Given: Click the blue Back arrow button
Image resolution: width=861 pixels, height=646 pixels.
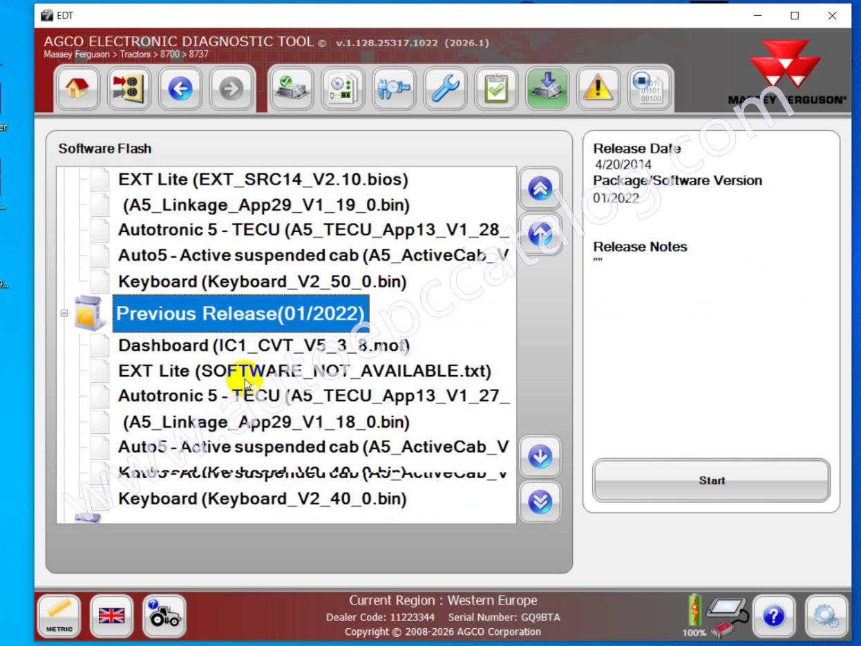Looking at the screenshot, I should pos(180,88).
